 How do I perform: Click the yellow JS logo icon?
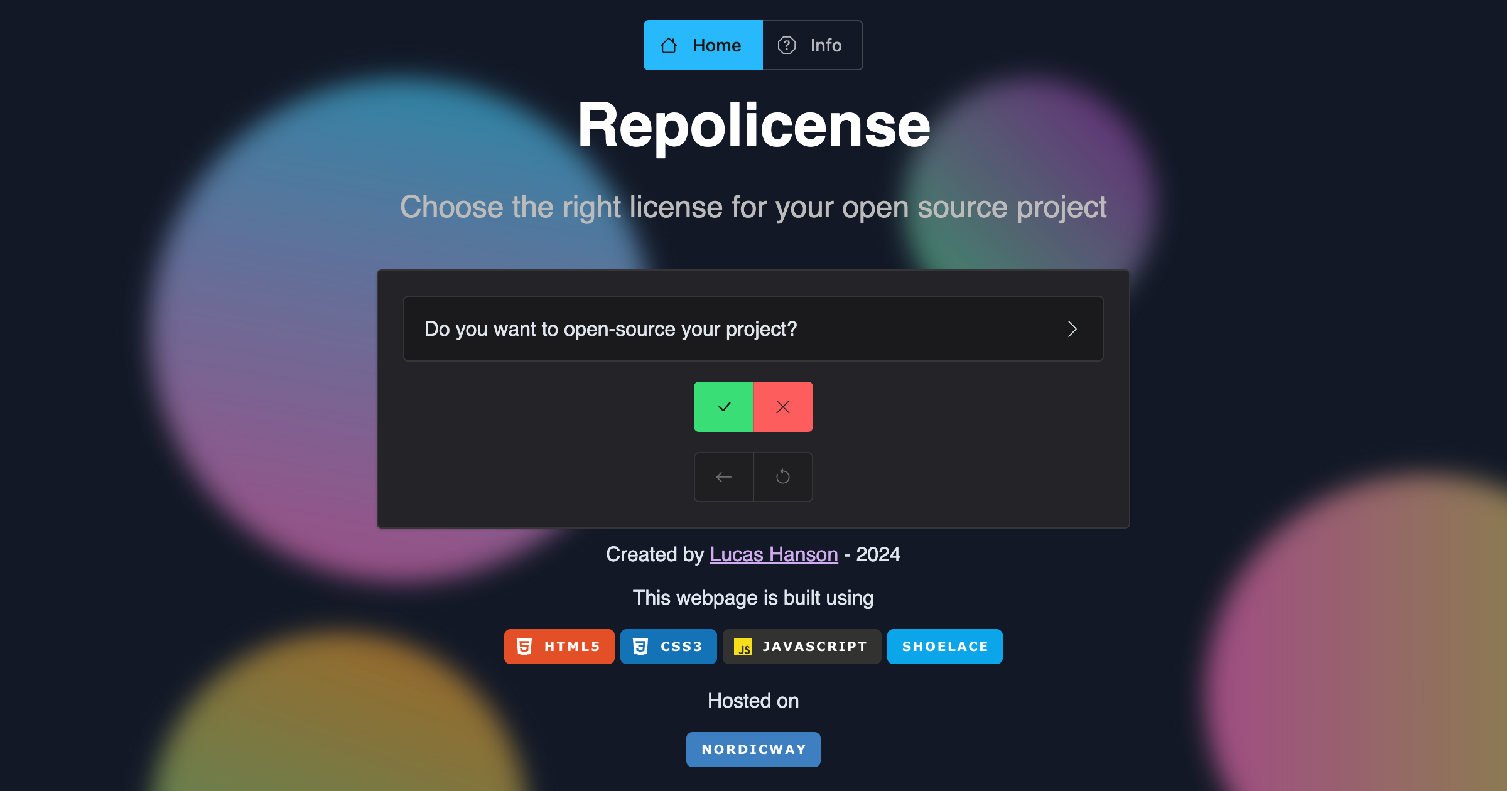pos(743,647)
